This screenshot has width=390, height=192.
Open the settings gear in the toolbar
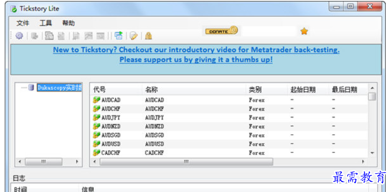[x=19, y=36]
